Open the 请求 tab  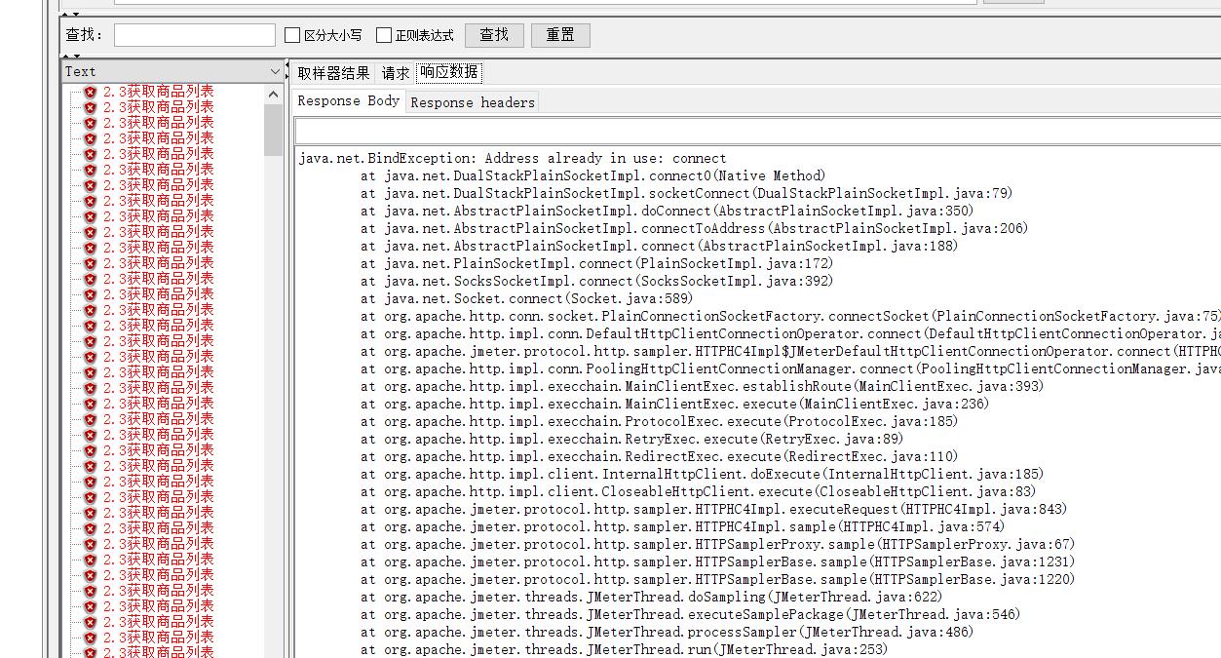(x=396, y=73)
